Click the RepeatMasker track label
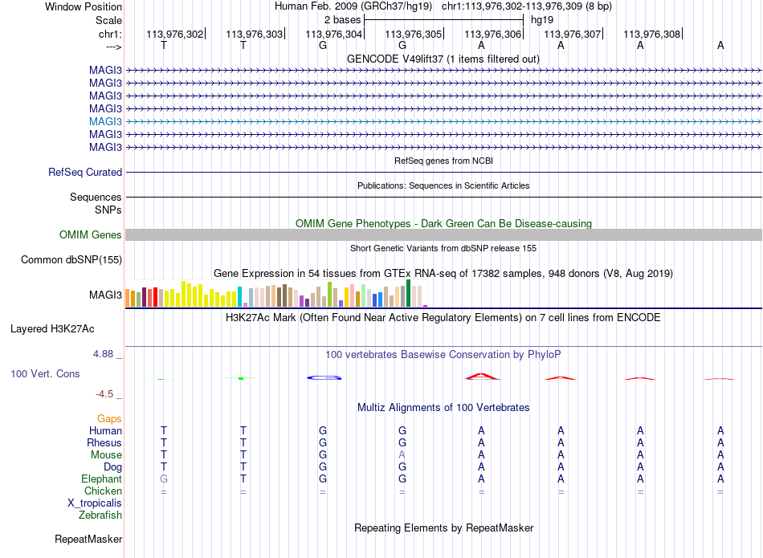Viewport: 763px width, 558px height. 88,539
